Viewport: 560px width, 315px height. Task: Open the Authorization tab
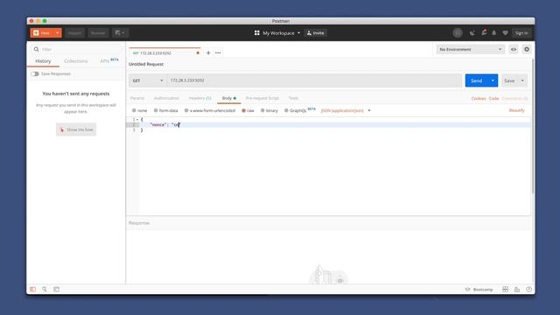point(166,98)
